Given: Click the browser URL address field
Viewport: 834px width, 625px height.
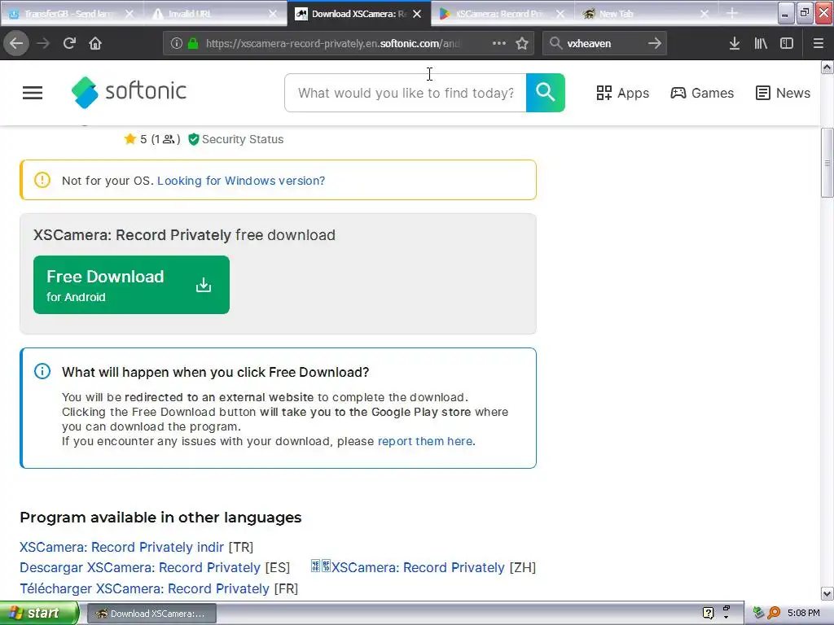Looking at the screenshot, I should click(x=332, y=43).
